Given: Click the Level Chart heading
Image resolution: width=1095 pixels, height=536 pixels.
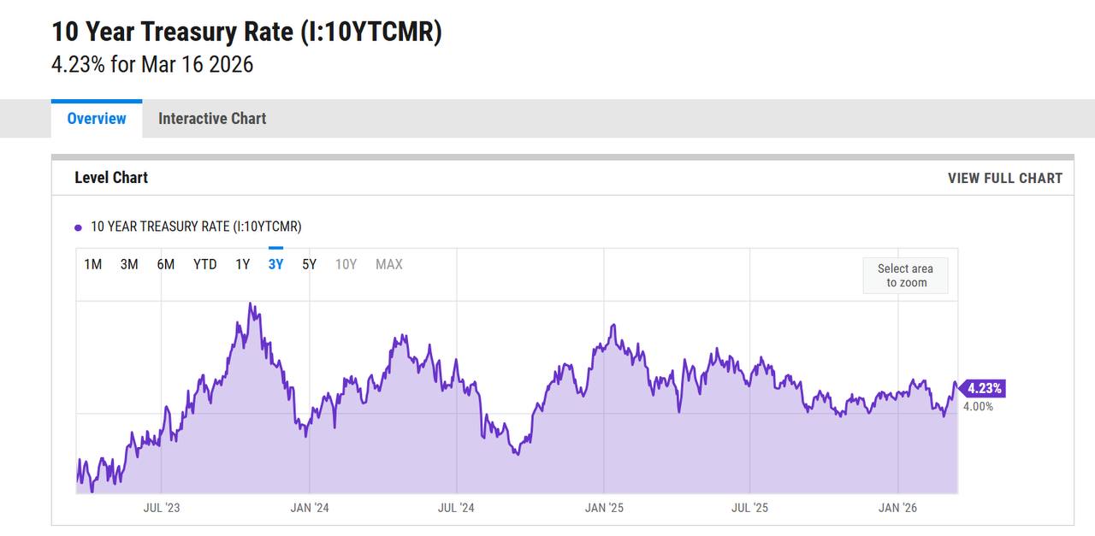Looking at the screenshot, I should tap(111, 178).
